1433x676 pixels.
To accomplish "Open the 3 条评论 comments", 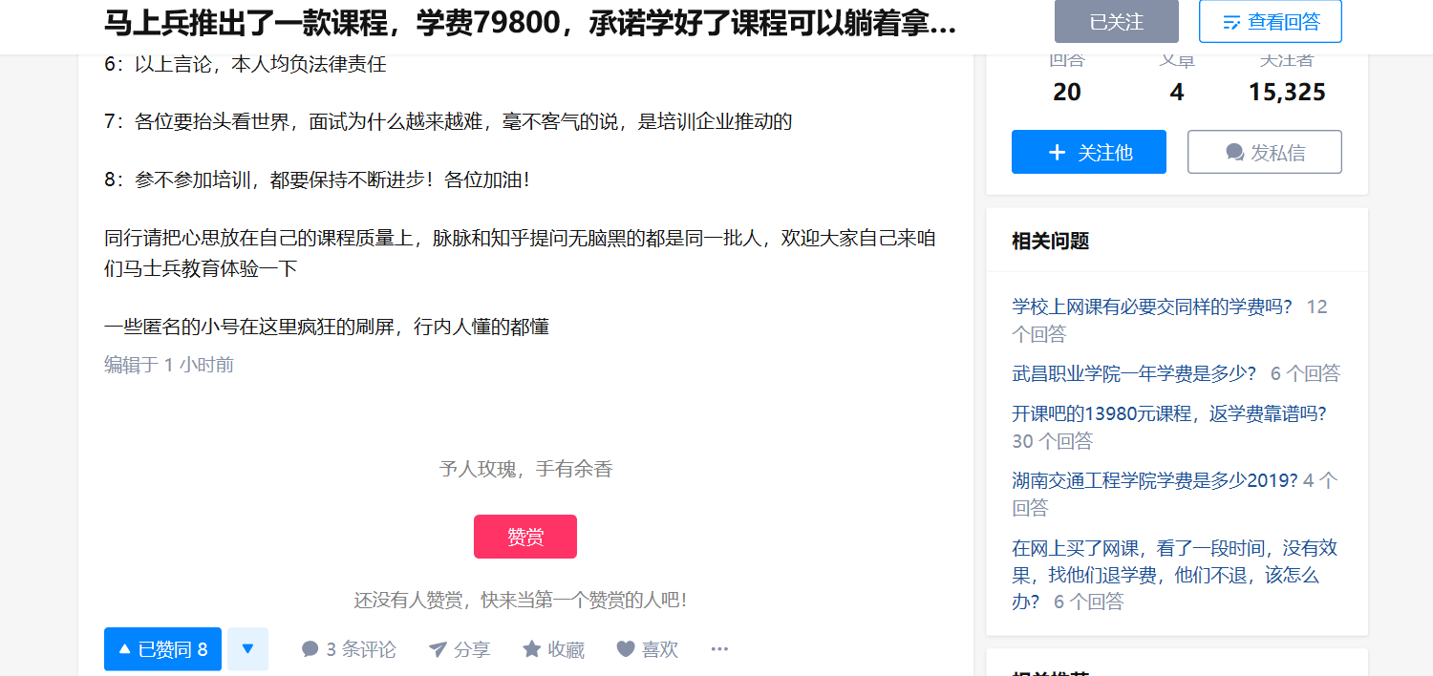I will [x=349, y=649].
